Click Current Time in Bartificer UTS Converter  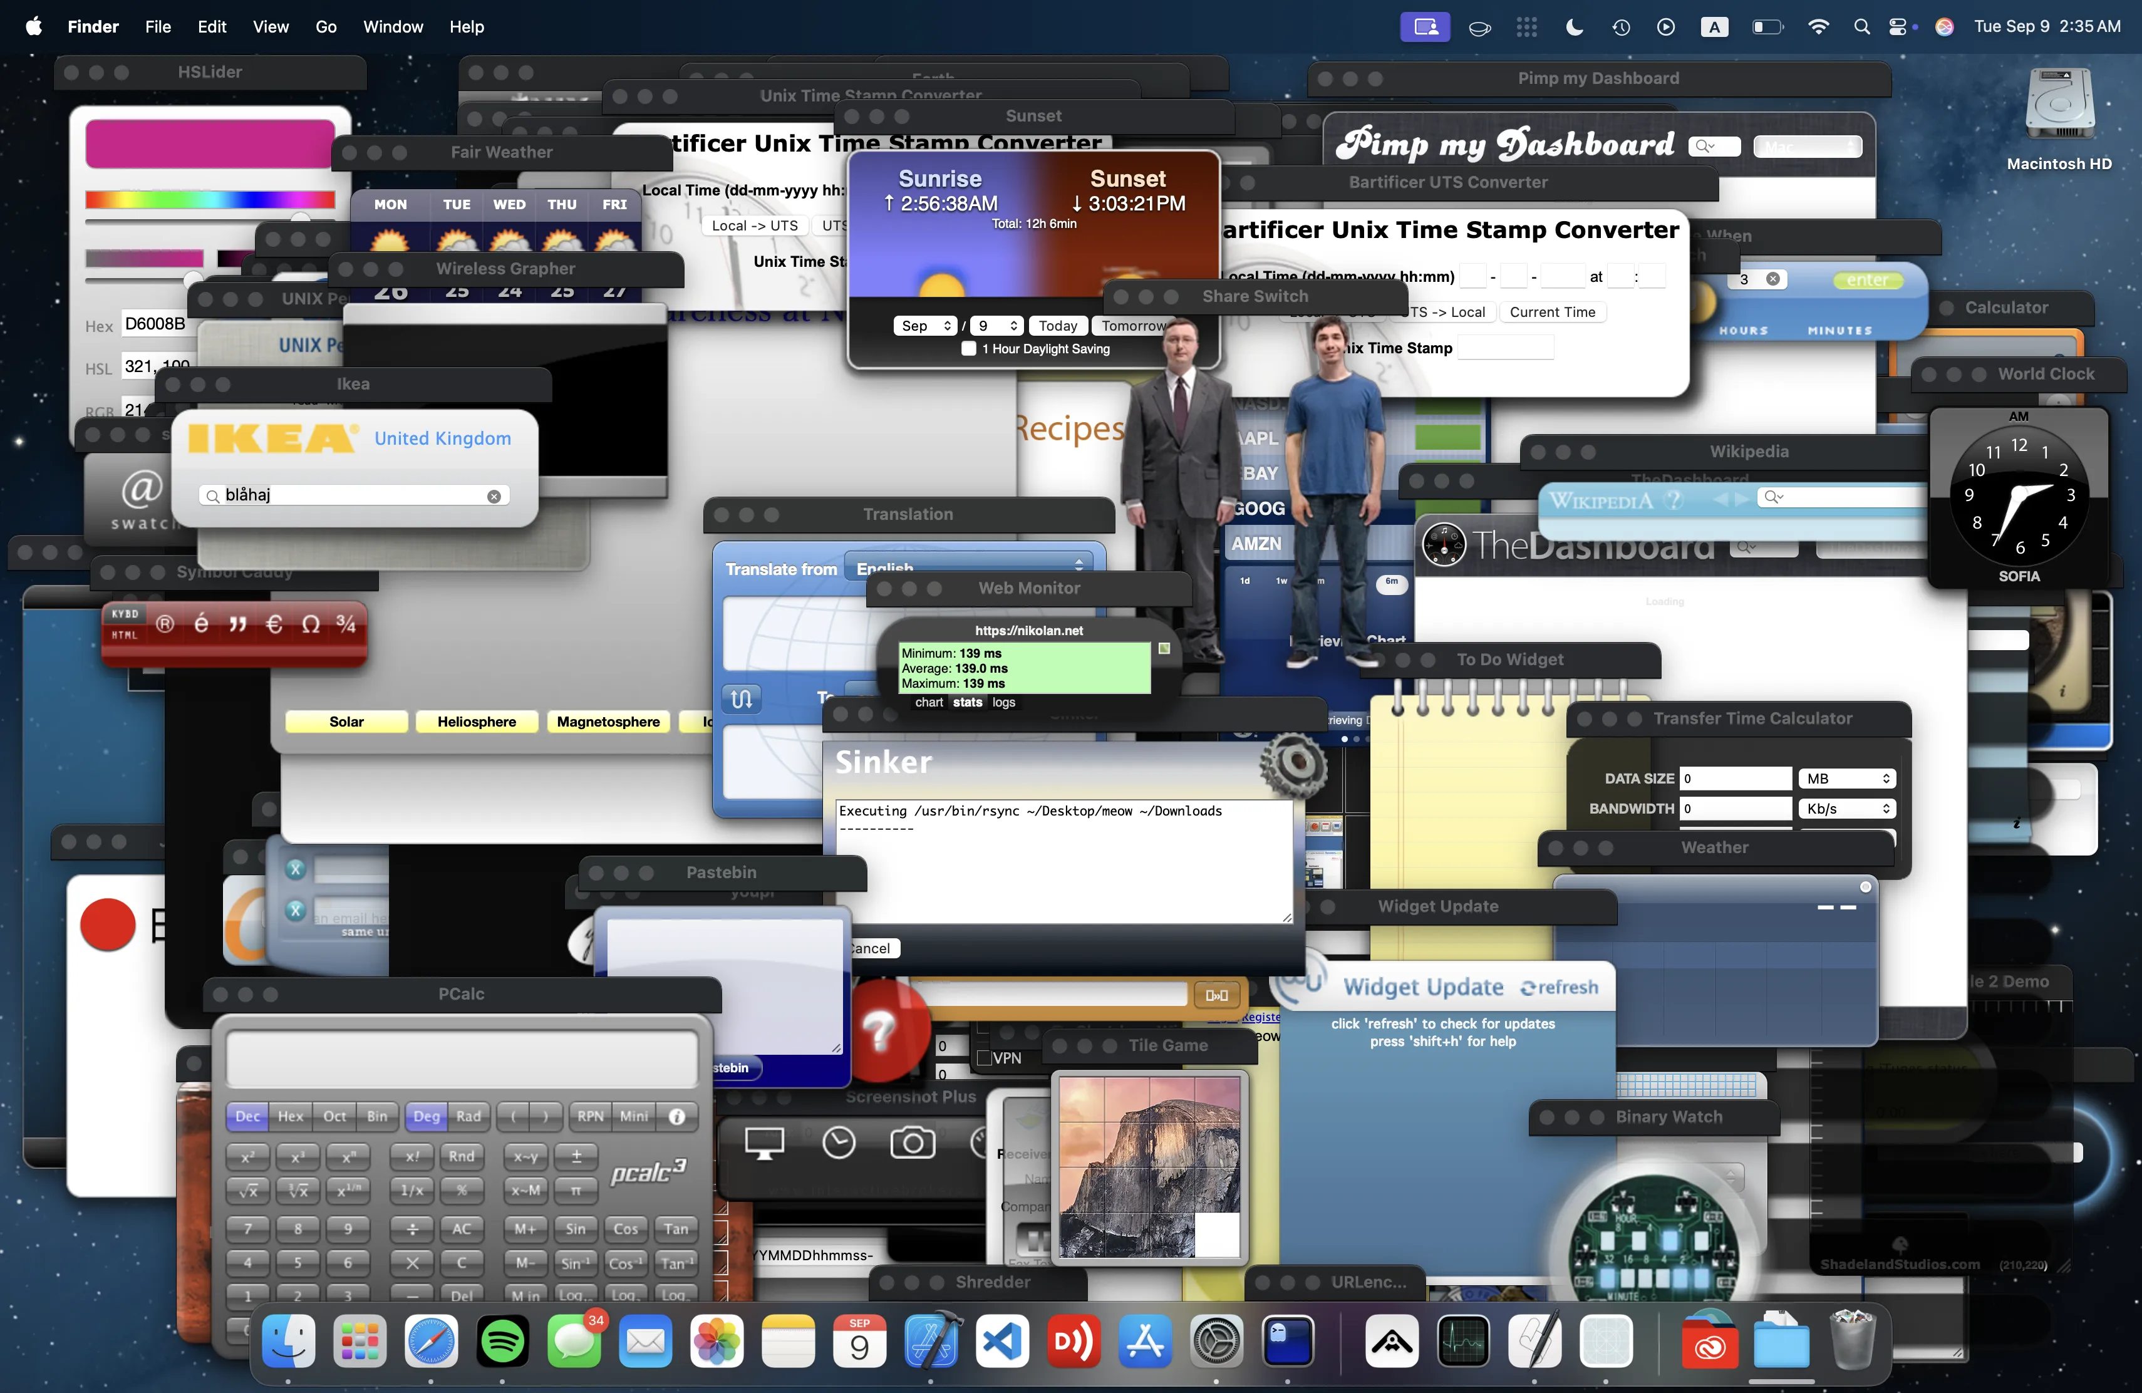coord(1551,313)
